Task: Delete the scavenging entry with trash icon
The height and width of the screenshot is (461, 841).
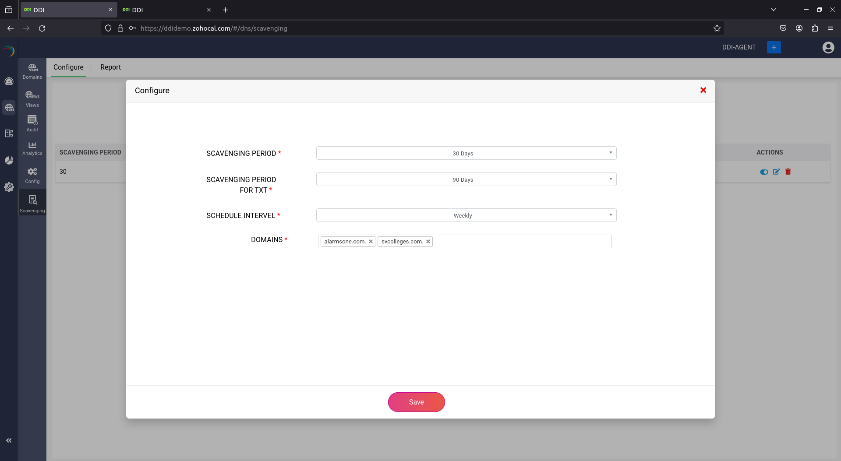Action: 788,172
